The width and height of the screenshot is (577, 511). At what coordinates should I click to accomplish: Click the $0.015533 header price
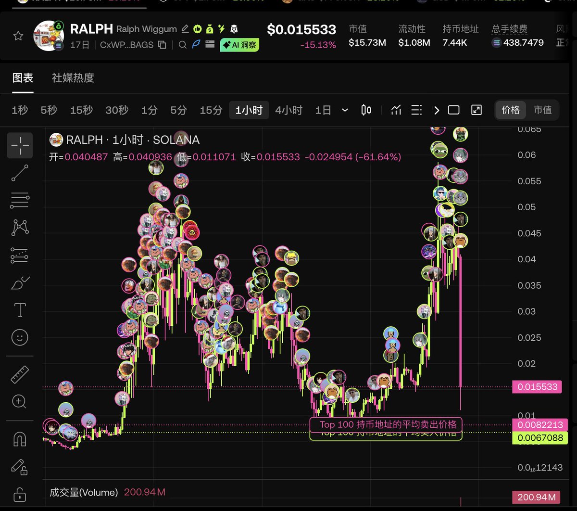(x=301, y=30)
